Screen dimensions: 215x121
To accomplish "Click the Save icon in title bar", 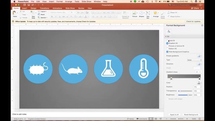I will 29,5.
